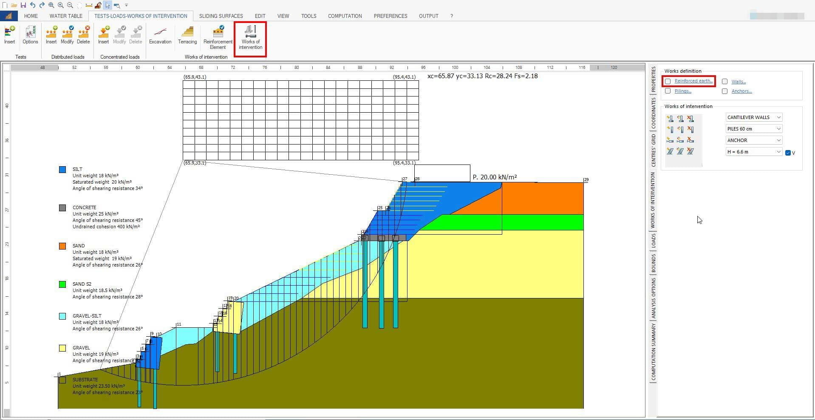Enable the Reinforced earth checkbox
The height and width of the screenshot is (420, 815).
[x=668, y=81]
